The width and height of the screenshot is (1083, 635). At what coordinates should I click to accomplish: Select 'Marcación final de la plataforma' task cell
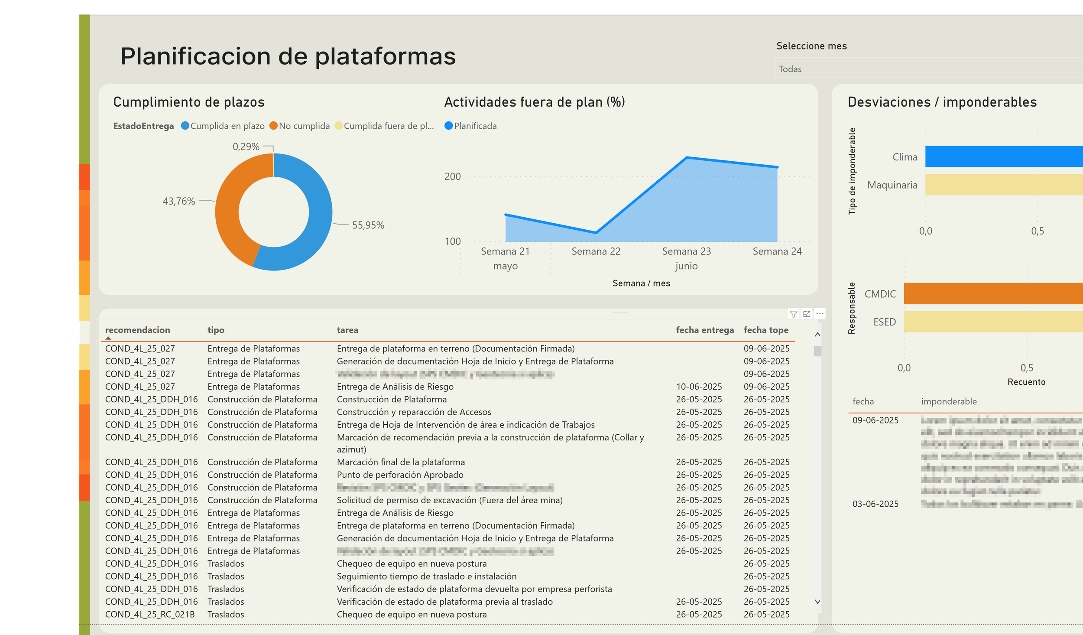401,462
